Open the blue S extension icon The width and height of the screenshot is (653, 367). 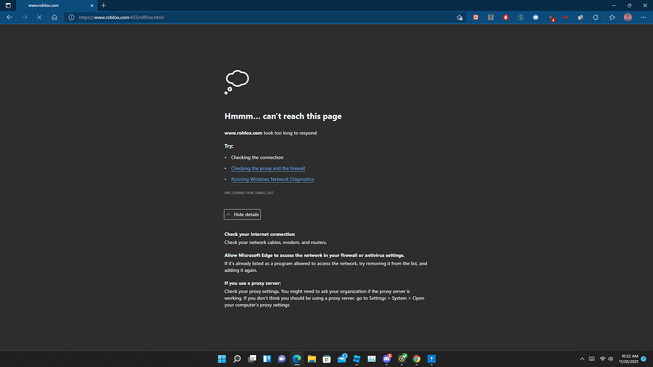pyautogui.click(x=521, y=18)
